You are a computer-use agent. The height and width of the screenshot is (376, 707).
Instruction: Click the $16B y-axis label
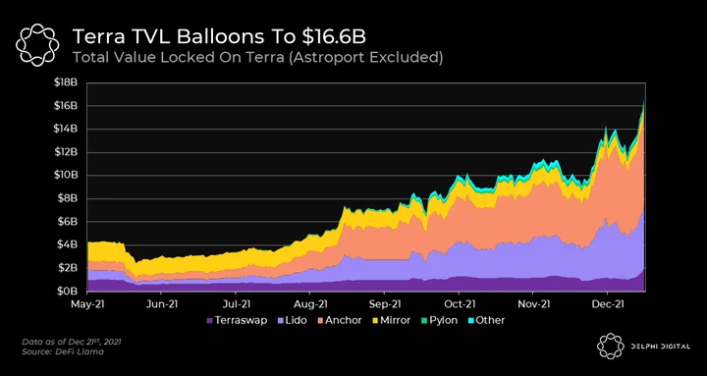pyautogui.click(x=66, y=106)
